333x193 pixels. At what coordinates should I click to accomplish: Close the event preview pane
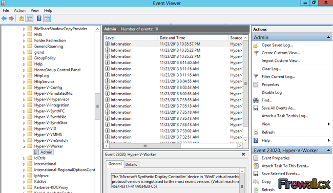tap(243, 154)
